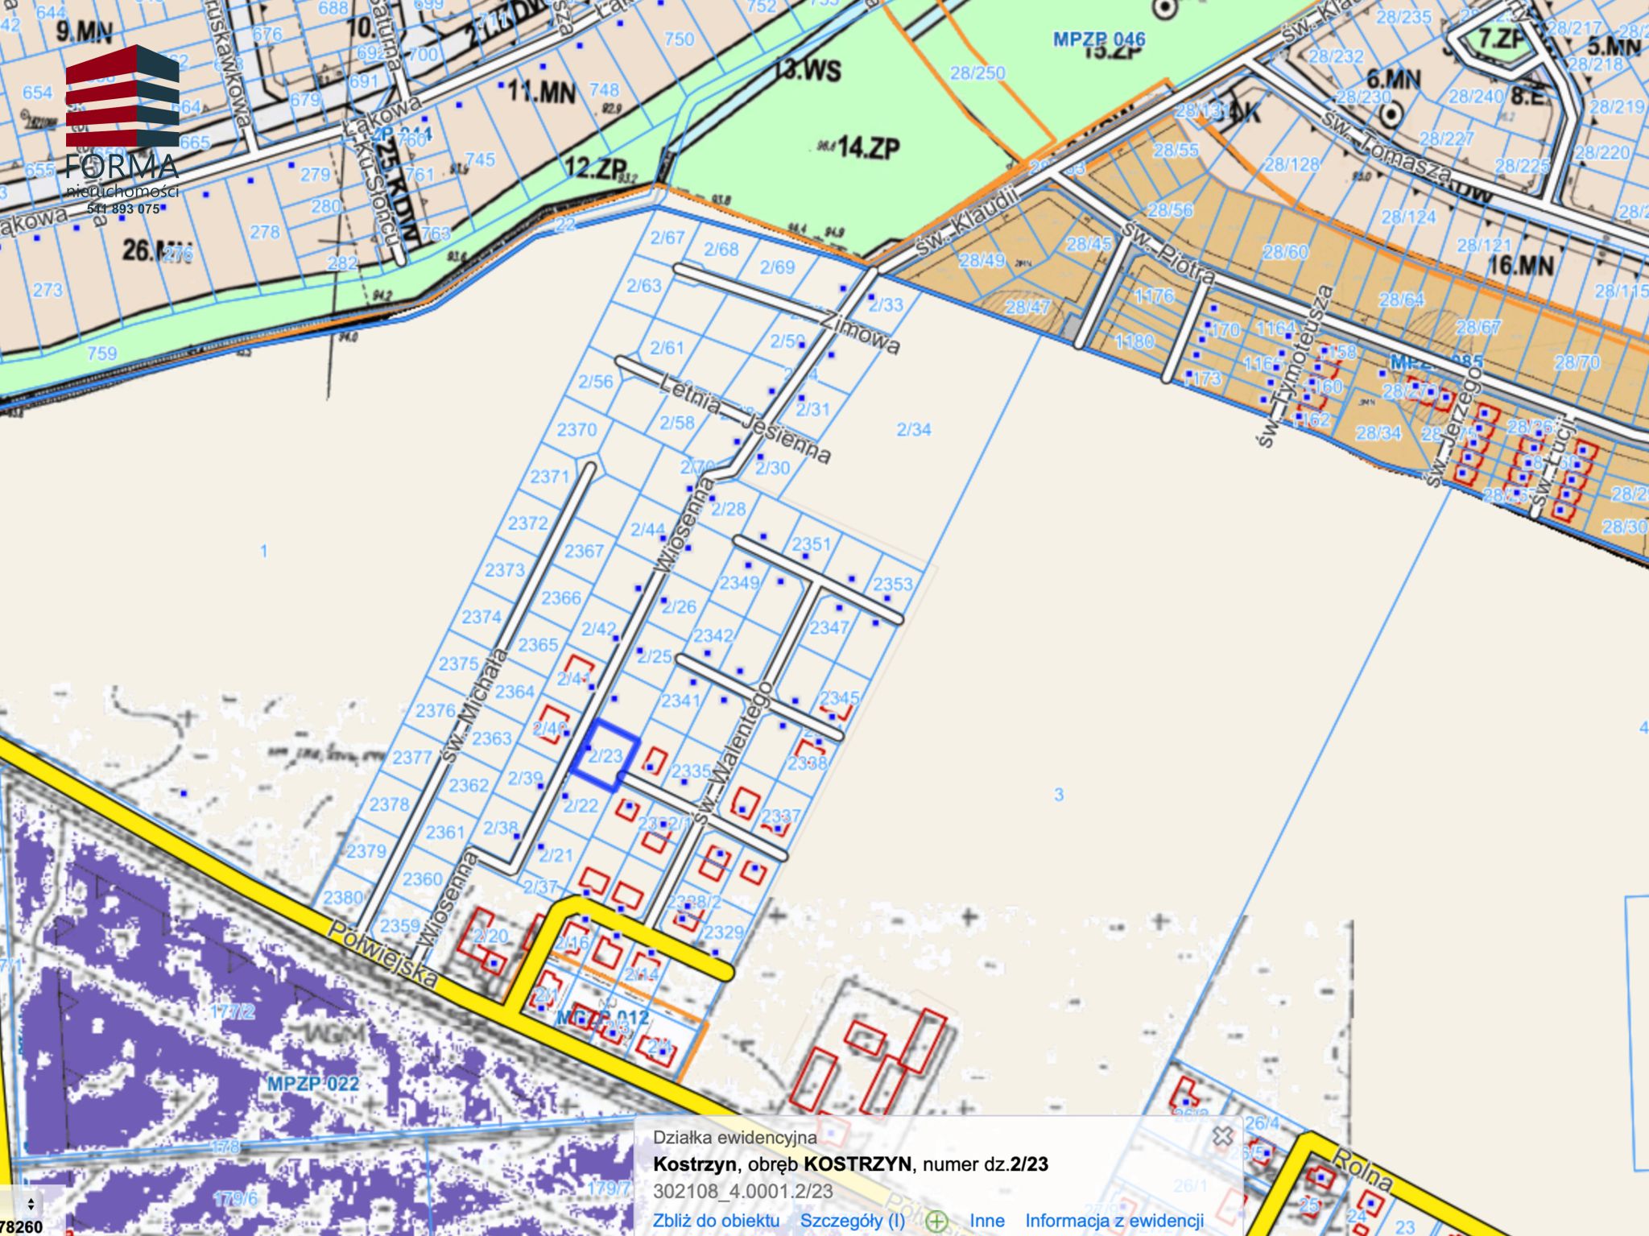Click the 'Zbliż do obiektu' link
Viewport: 1649px width, 1236px height.
716,1221
